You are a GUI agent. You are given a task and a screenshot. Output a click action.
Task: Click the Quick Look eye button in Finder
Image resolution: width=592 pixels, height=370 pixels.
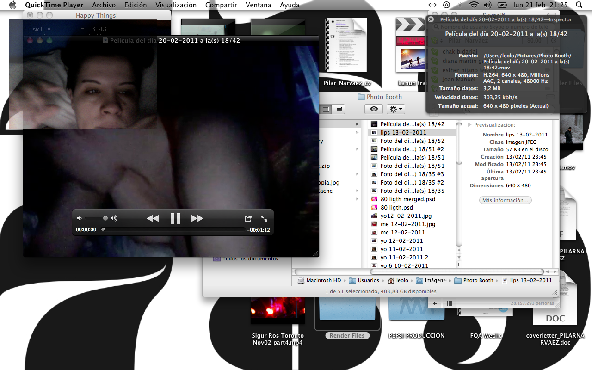[x=374, y=109]
